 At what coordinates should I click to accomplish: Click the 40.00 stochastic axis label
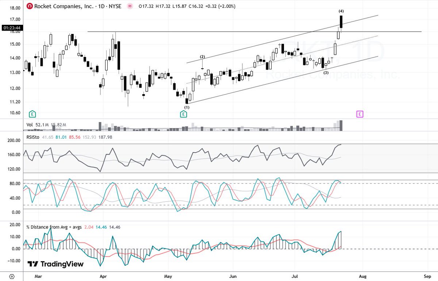click(x=15, y=198)
